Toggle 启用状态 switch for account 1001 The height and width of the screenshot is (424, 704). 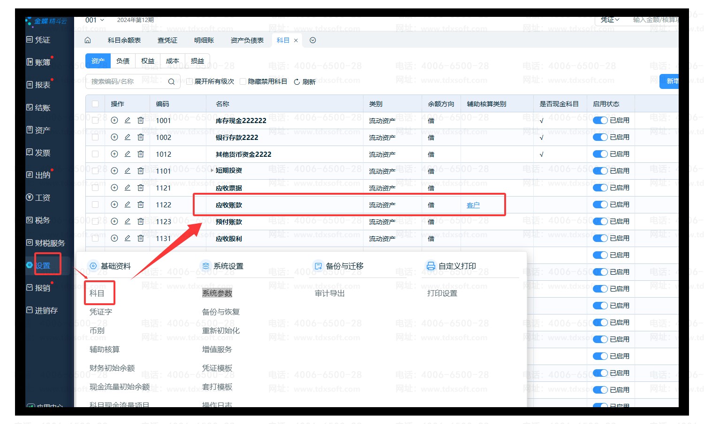600,120
